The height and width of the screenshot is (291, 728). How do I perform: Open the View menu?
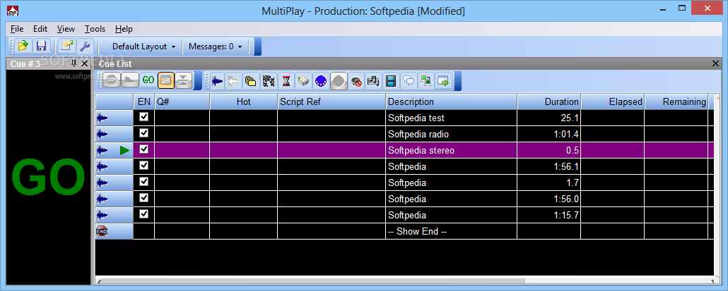click(66, 29)
